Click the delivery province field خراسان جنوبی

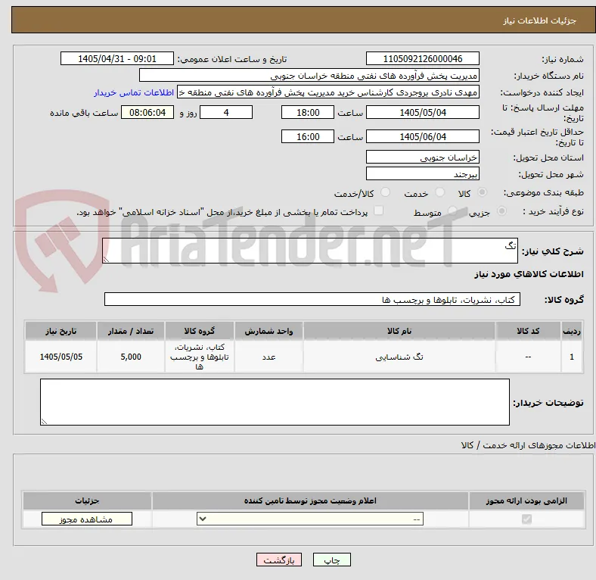pos(423,157)
